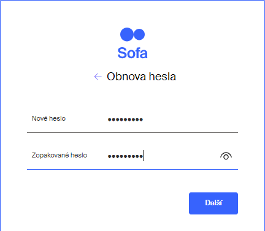Click empty space right of Nové heslo dots

[190, 119]
